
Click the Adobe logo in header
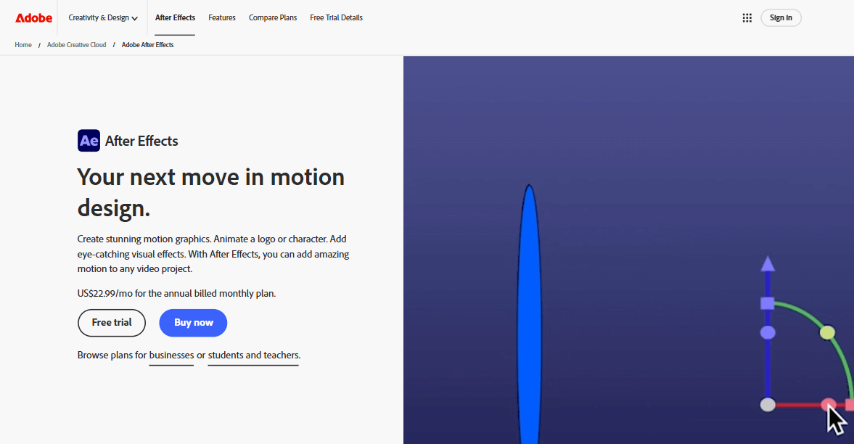[x=33, y=18]
